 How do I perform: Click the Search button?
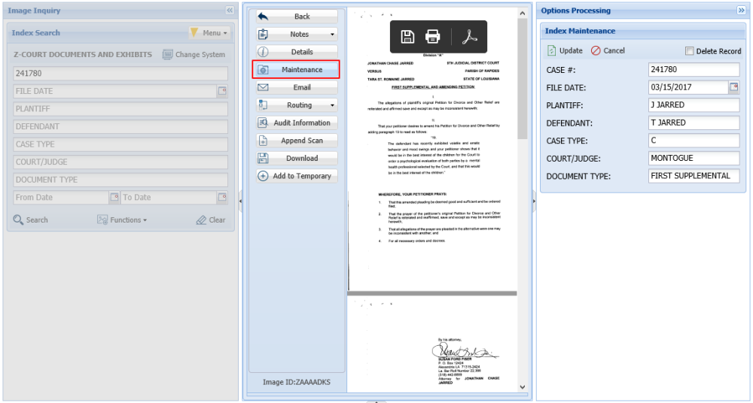(x=30, y=220)
